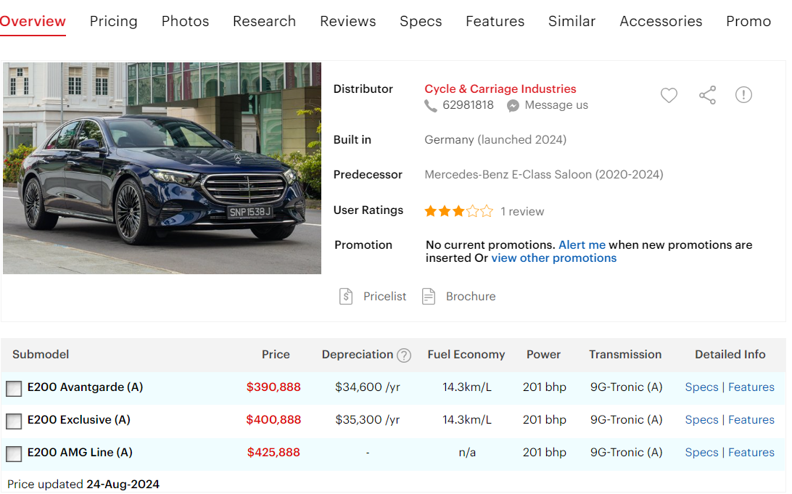The width and height of the screenshot is (792, 494).
Task: Click the Pricelist dollar document icon
Action: (346, 297)
